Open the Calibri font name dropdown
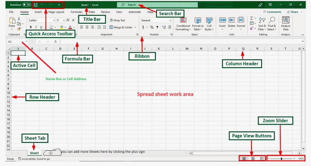311x166 pixels. click(54, 20)
